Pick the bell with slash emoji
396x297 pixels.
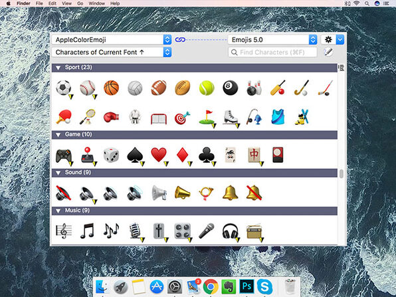254,193
